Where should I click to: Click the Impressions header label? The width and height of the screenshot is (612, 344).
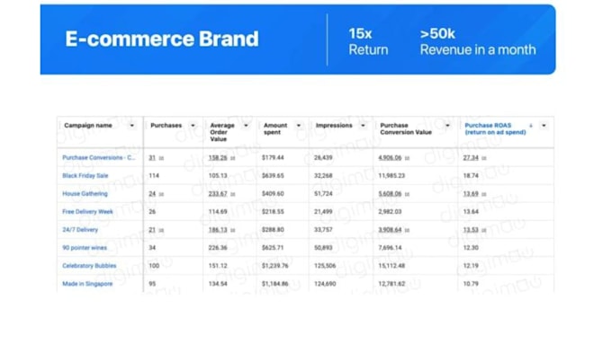pyautogui.click(x=334, y=126)
